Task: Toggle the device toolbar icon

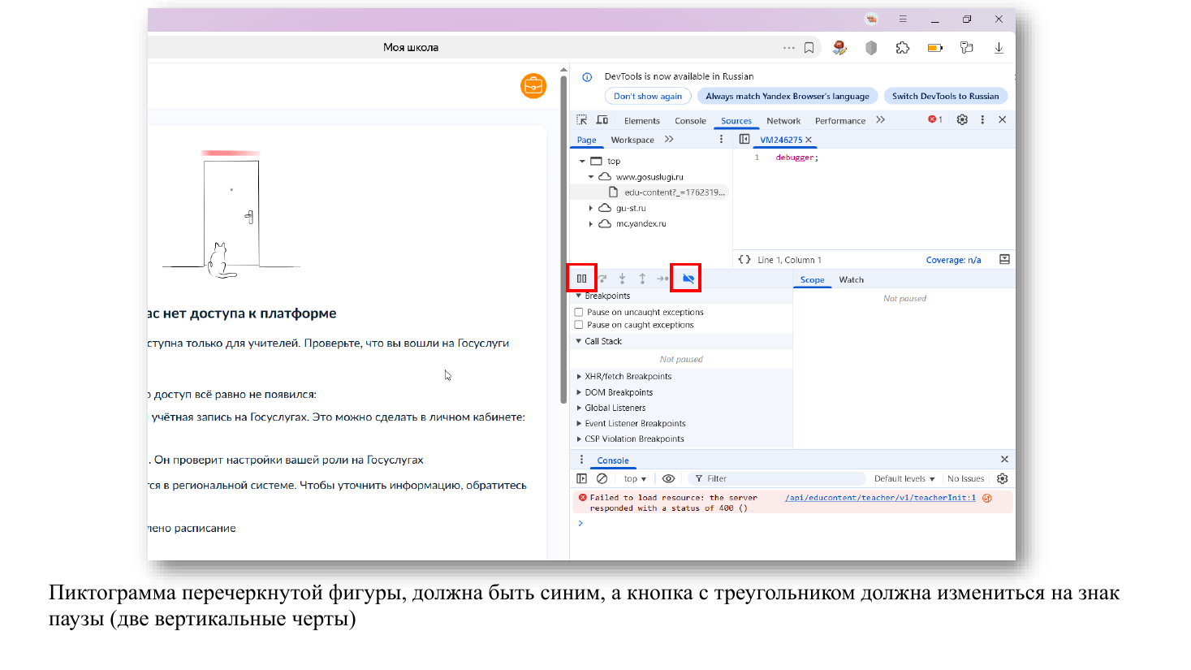Action: [602, 120]
